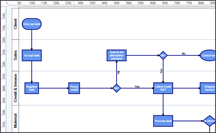
Task: Select the 'Client' swimlane header
Action: (15, 24)
